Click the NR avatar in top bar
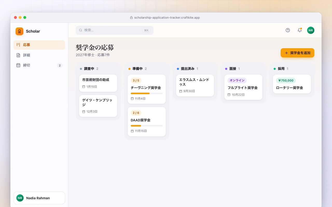The image size is (332, 207). click(311, 30)
